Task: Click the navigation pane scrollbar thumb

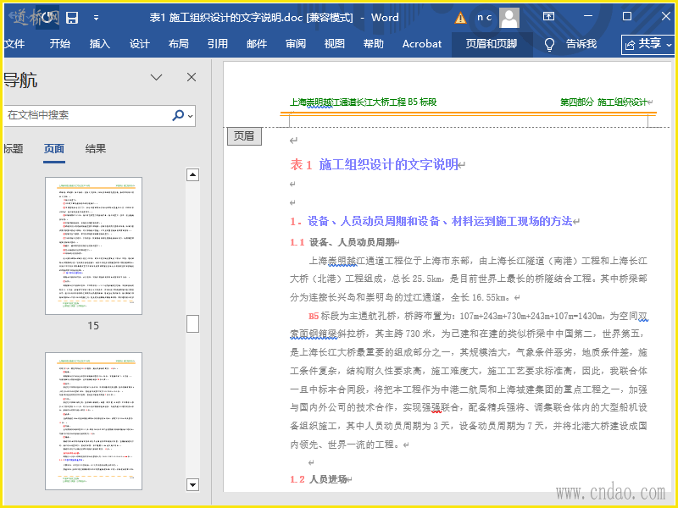Action: coord(192,323)
